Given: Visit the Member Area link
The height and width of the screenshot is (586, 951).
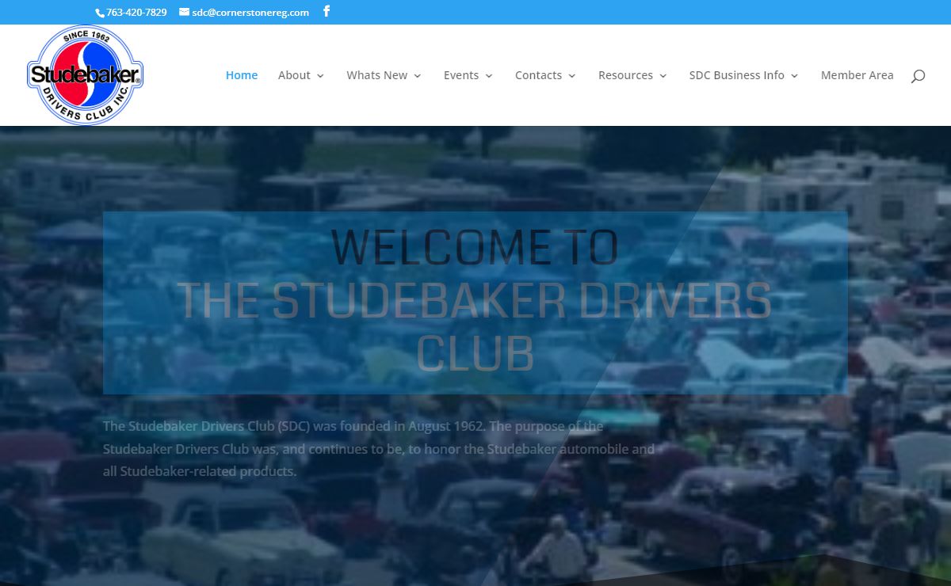Looking at the screenshot, I should pyautogui.click(x=857, y=75).
